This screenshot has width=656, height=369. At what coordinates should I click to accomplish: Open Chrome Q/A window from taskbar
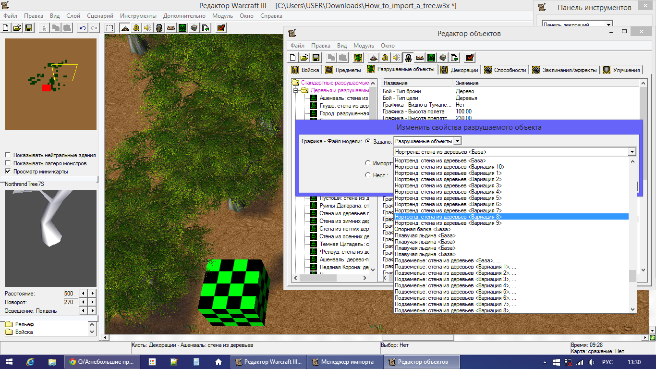click(x=103, y=362)
